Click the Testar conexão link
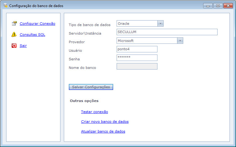Viewport: 236px width, 147px height. (x=94, y=112)
